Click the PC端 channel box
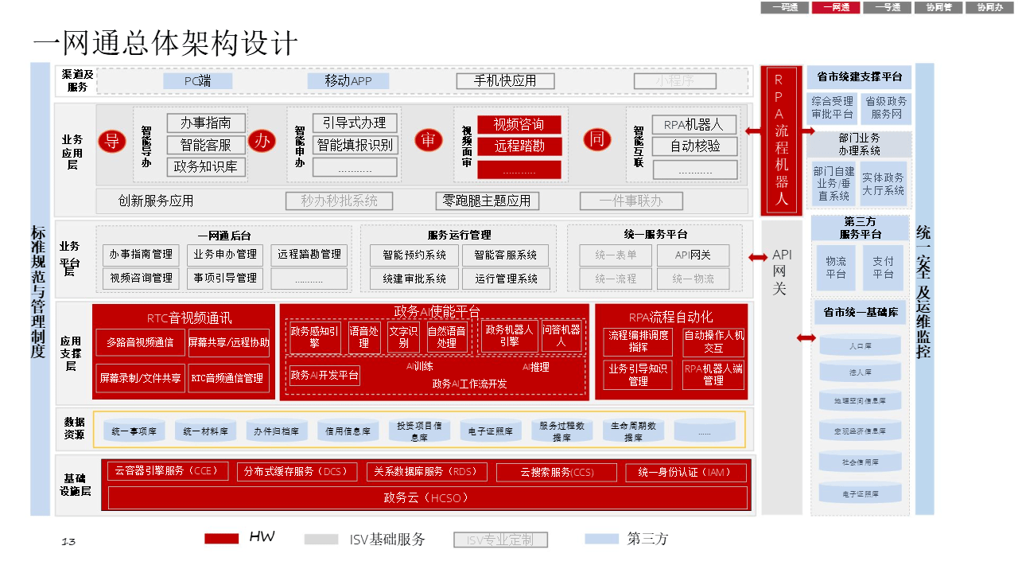This screenshot has width=1018, height=573. pyautogui.click(x=198, y=80)
